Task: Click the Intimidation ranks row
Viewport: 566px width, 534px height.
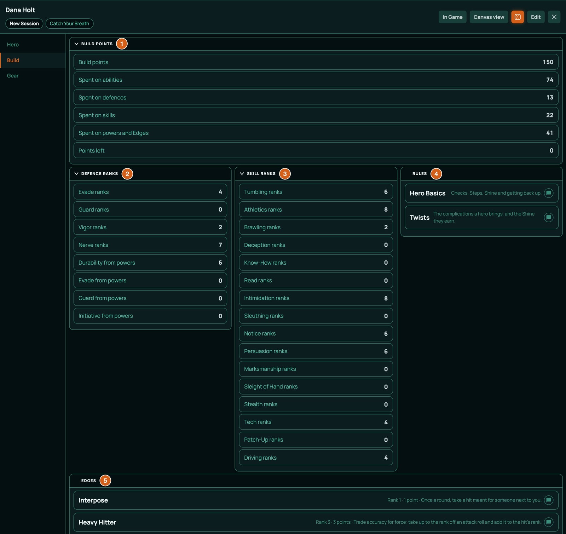Action: [316, 298]
